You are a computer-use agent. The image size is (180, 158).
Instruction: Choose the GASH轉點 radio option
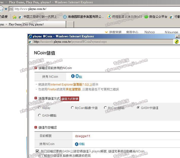[x=39, y=115]
